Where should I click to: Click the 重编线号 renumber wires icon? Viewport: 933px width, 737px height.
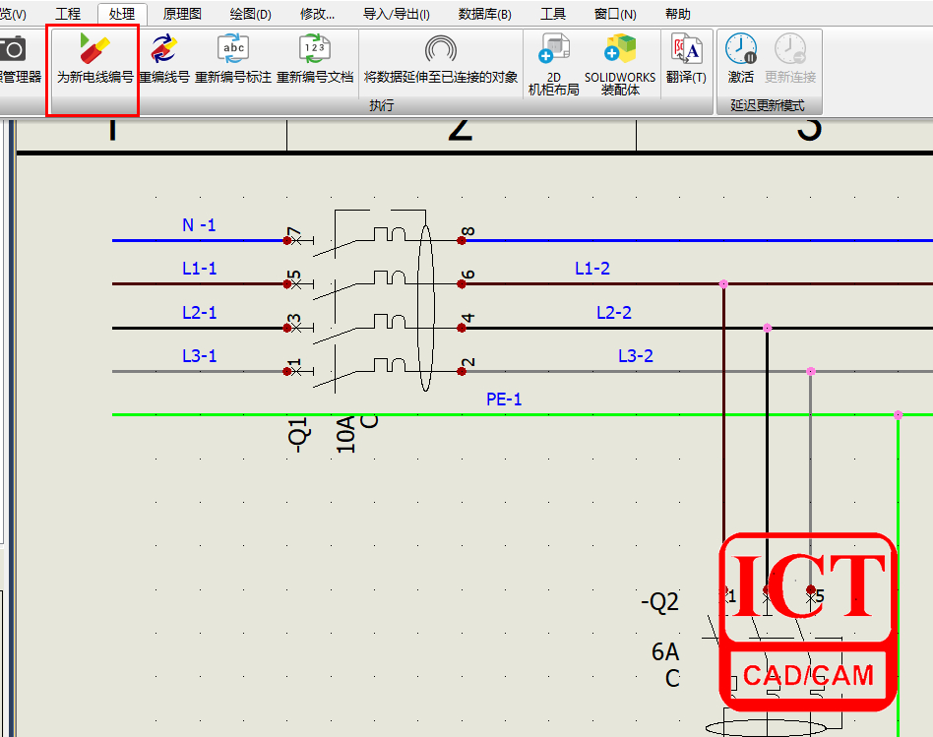click(x=163, y=49)
